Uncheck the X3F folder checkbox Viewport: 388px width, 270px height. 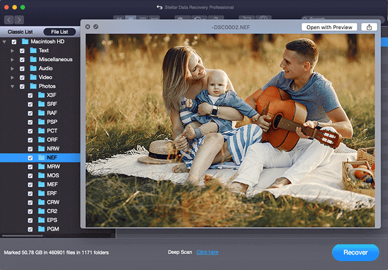coord(30,95)
